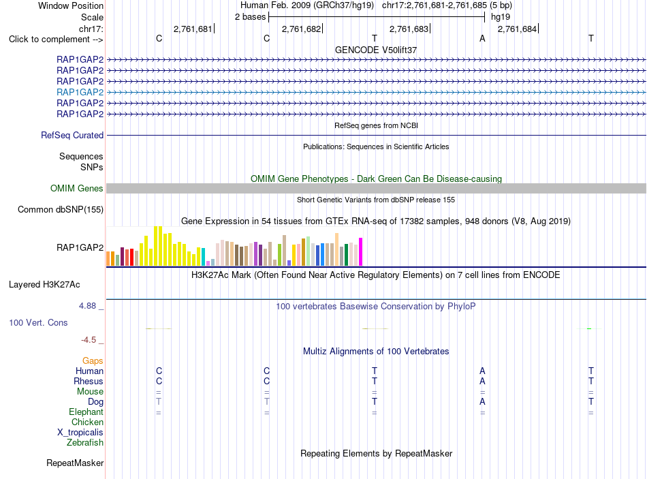Click base A in the Dog alignment row

click(x=482, y=401)
